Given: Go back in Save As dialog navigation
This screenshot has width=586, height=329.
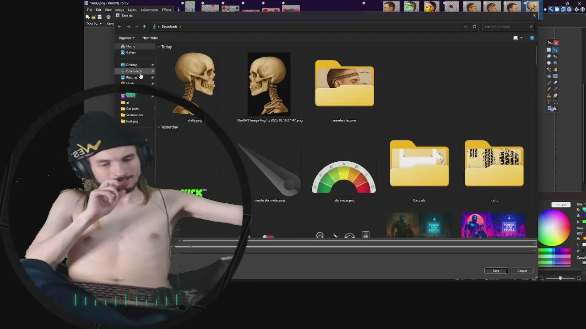Looking at the screenshot, I should point(119,27).
